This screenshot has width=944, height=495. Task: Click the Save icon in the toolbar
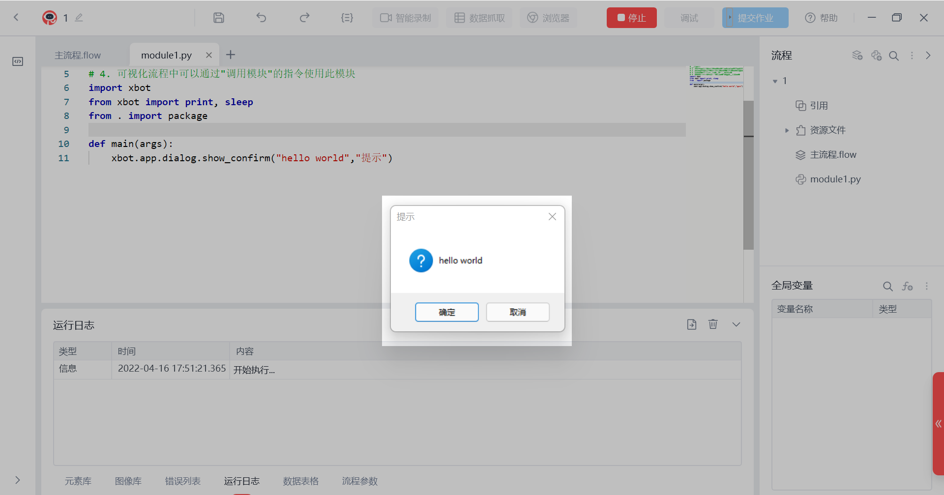click(218, 18)
